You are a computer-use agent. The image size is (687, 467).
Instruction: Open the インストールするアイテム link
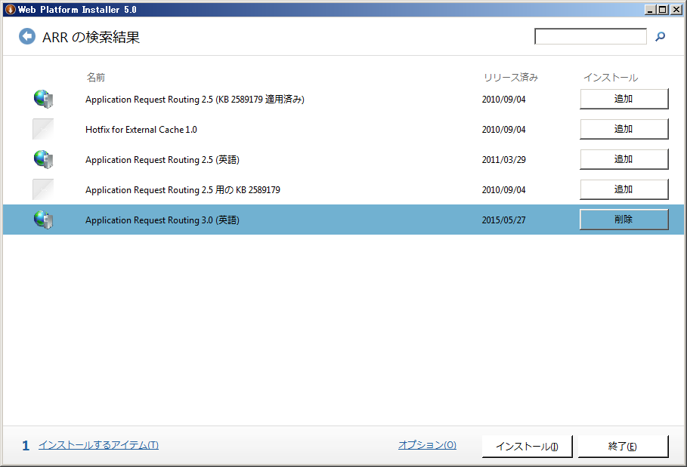[98, 445]
